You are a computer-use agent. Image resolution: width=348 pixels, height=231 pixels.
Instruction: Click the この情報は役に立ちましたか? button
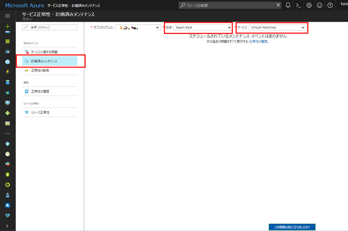tap(292, 227)
